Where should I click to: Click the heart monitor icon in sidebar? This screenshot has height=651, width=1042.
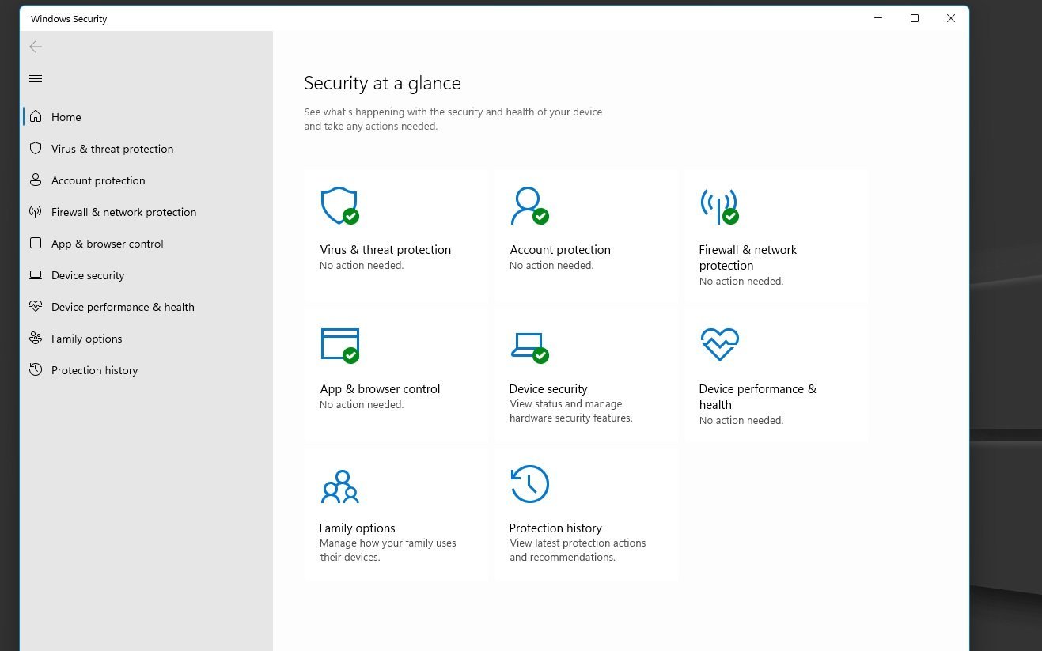coord(36,306)
